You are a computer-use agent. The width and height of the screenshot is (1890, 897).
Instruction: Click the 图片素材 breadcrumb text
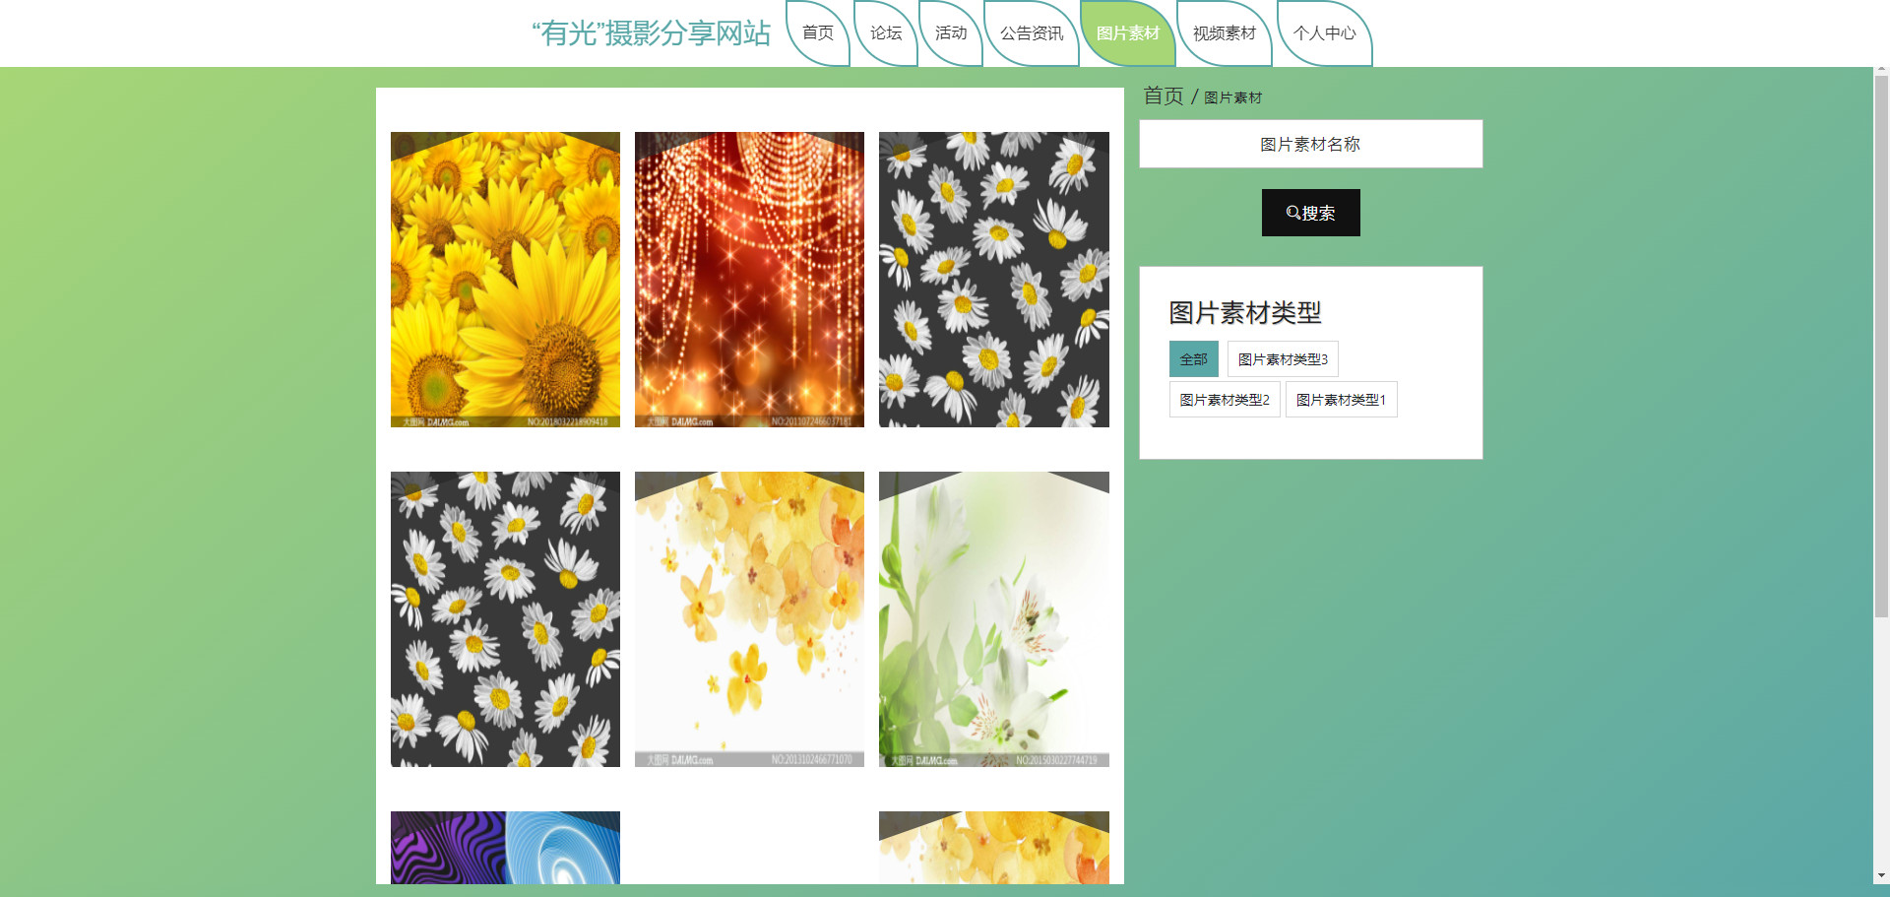[1232, 97]
